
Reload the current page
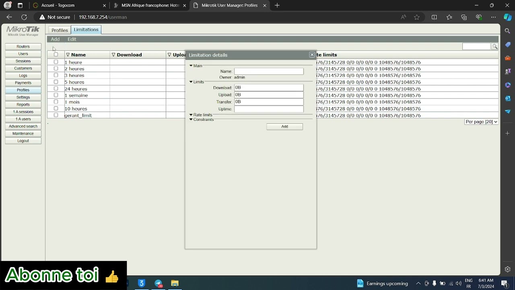pos(24,17)
